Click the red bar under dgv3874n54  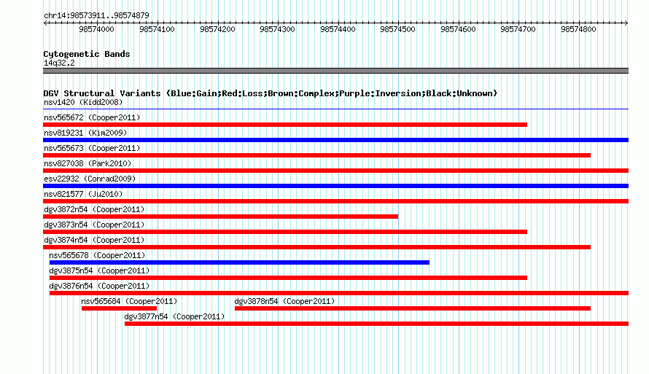tap(316, 247)
